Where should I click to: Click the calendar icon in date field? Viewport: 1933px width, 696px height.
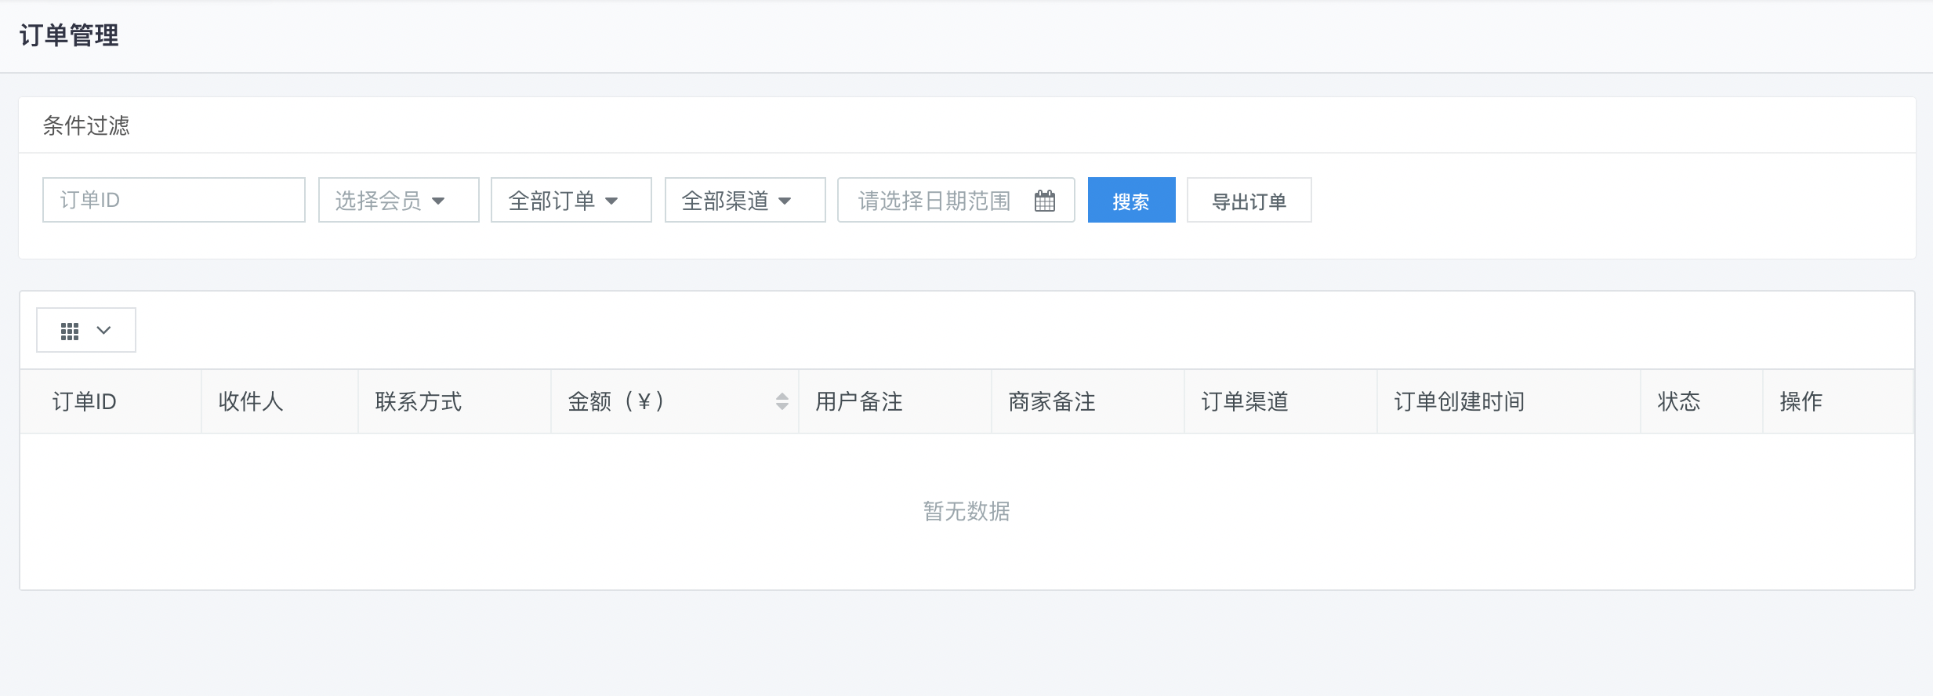1044,201
